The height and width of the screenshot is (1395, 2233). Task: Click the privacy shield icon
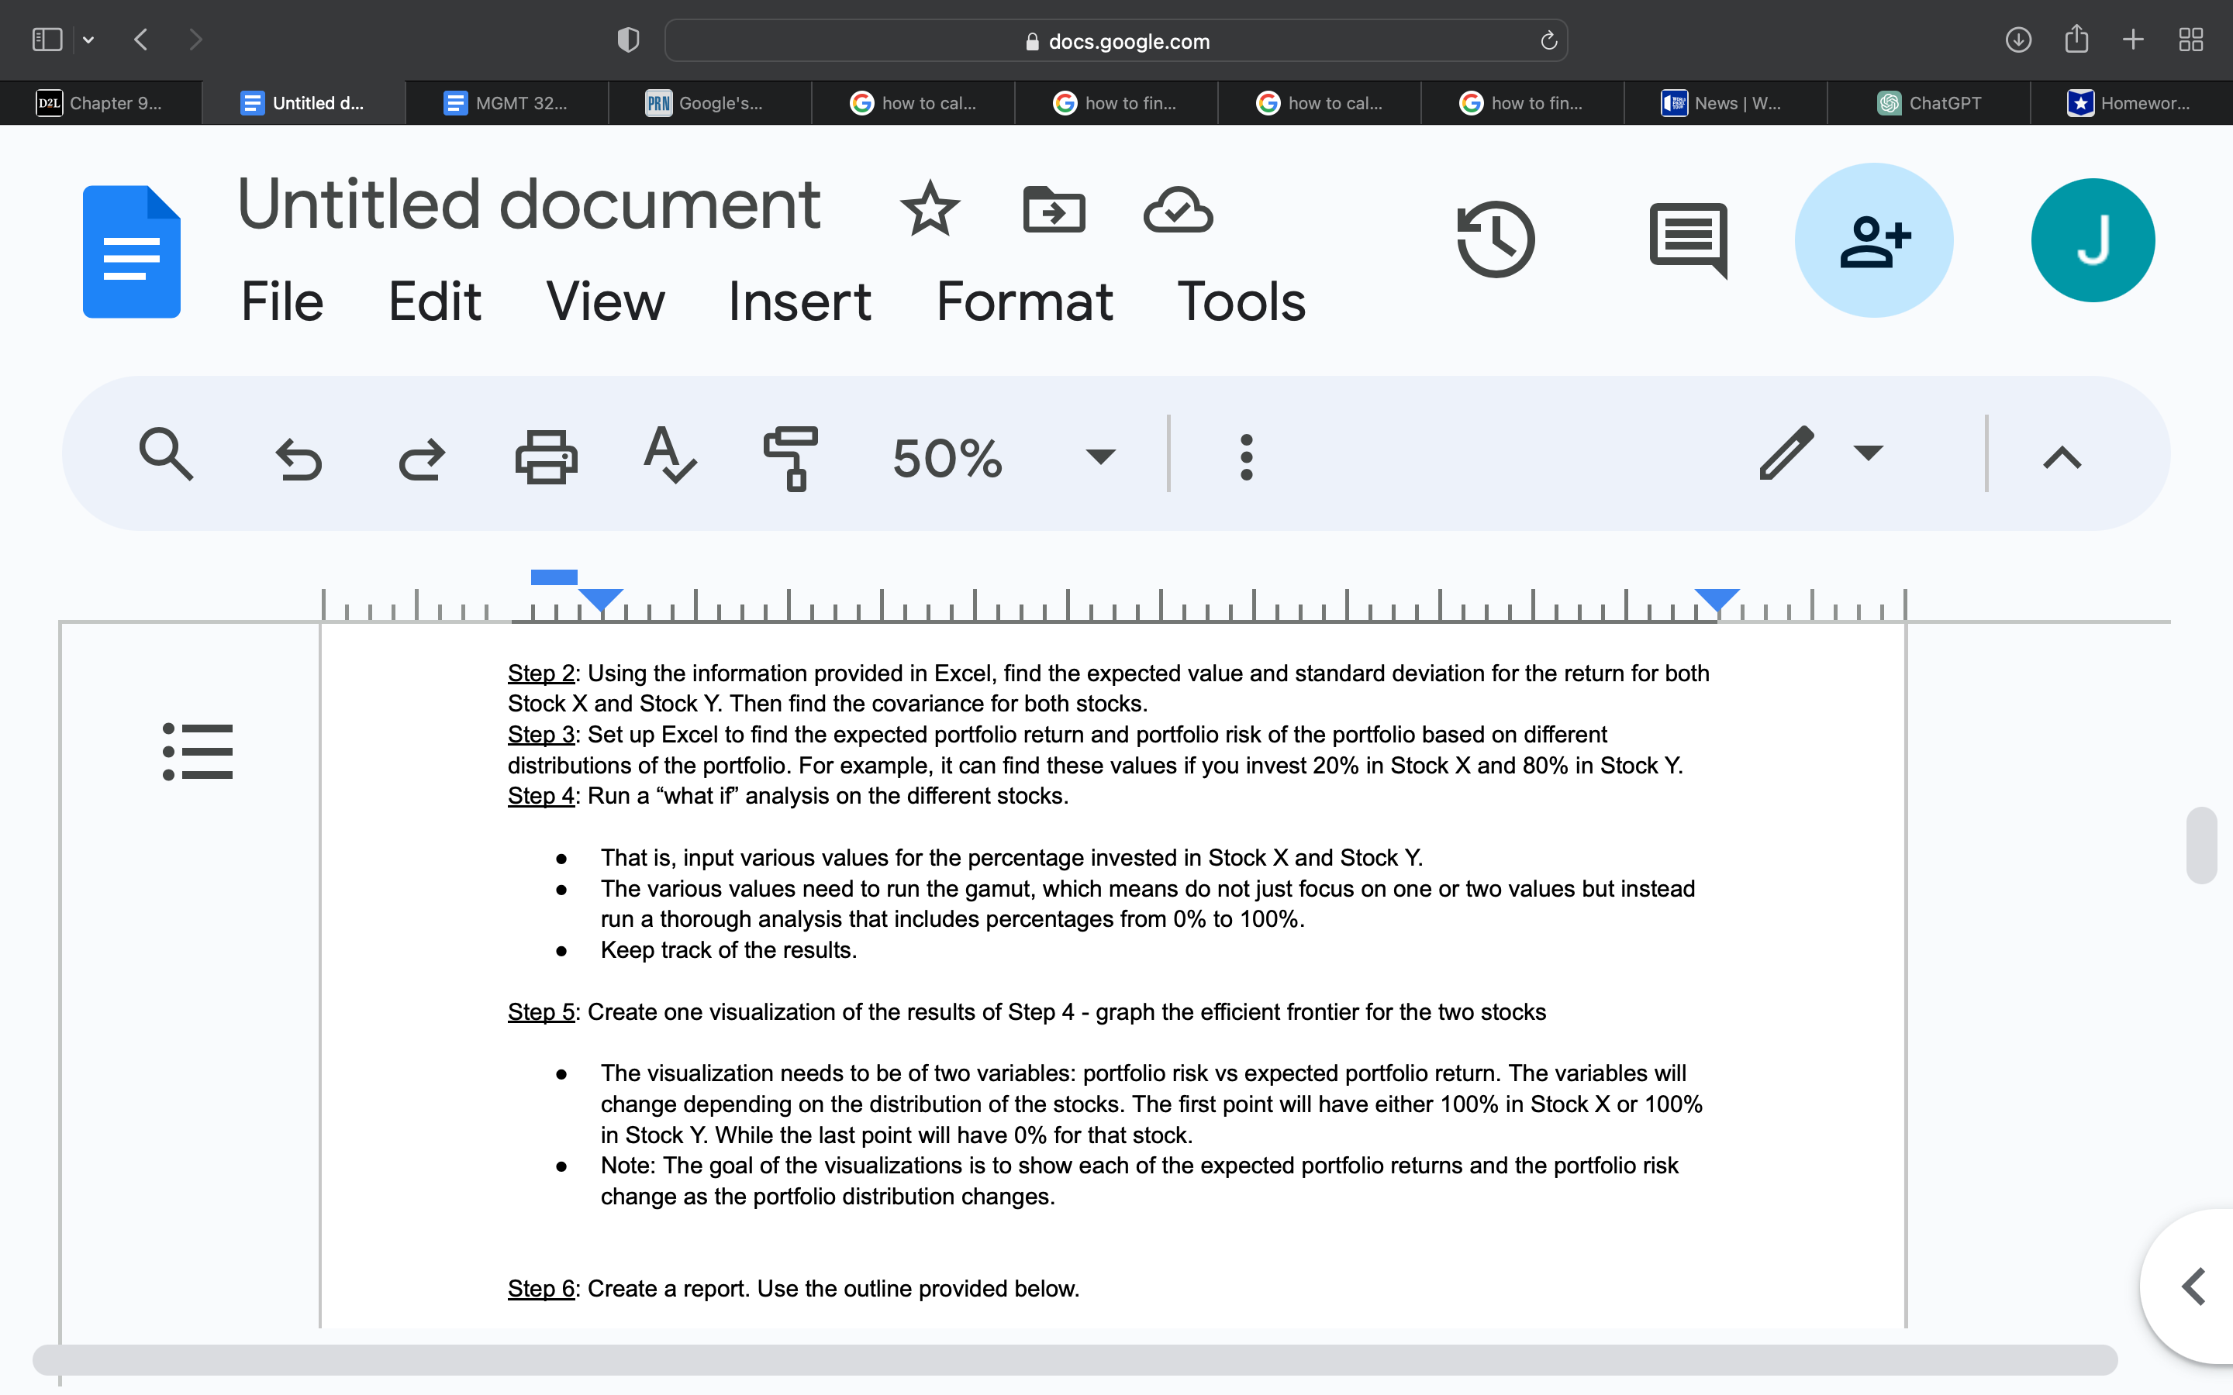pos(628,40)
